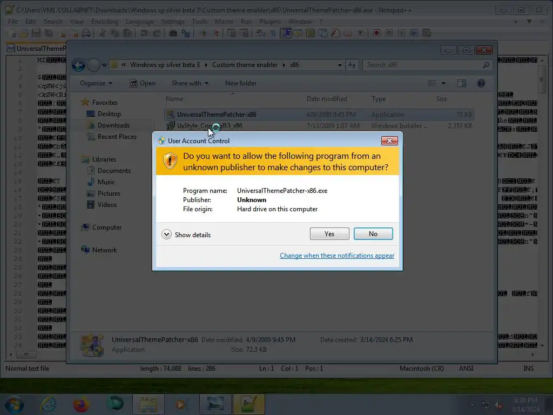The width and height of the screenshot is (553, 415).
Task: Click the Start orb on the taskbar
Action: (x=15, y=404)
